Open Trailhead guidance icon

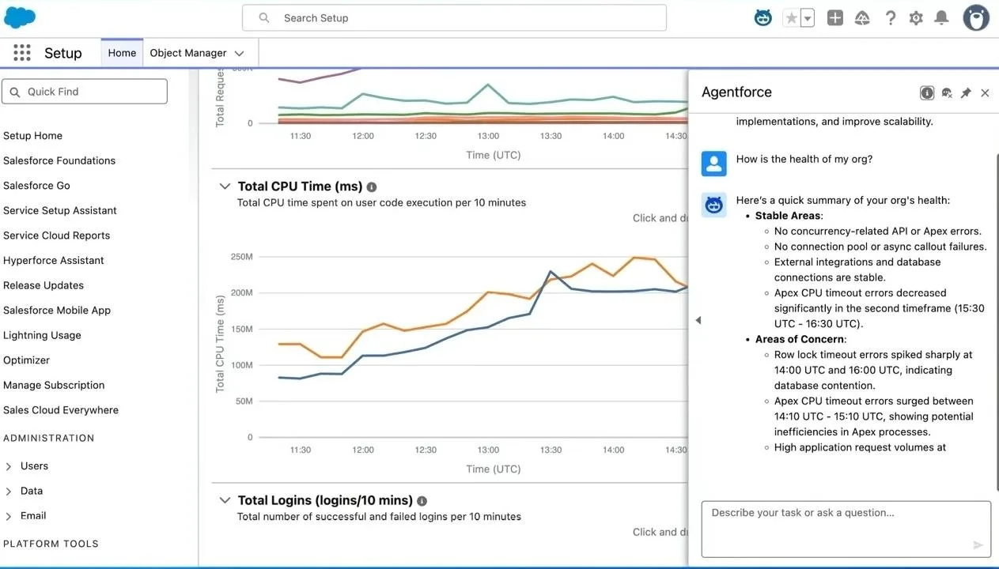pos(862,18)
